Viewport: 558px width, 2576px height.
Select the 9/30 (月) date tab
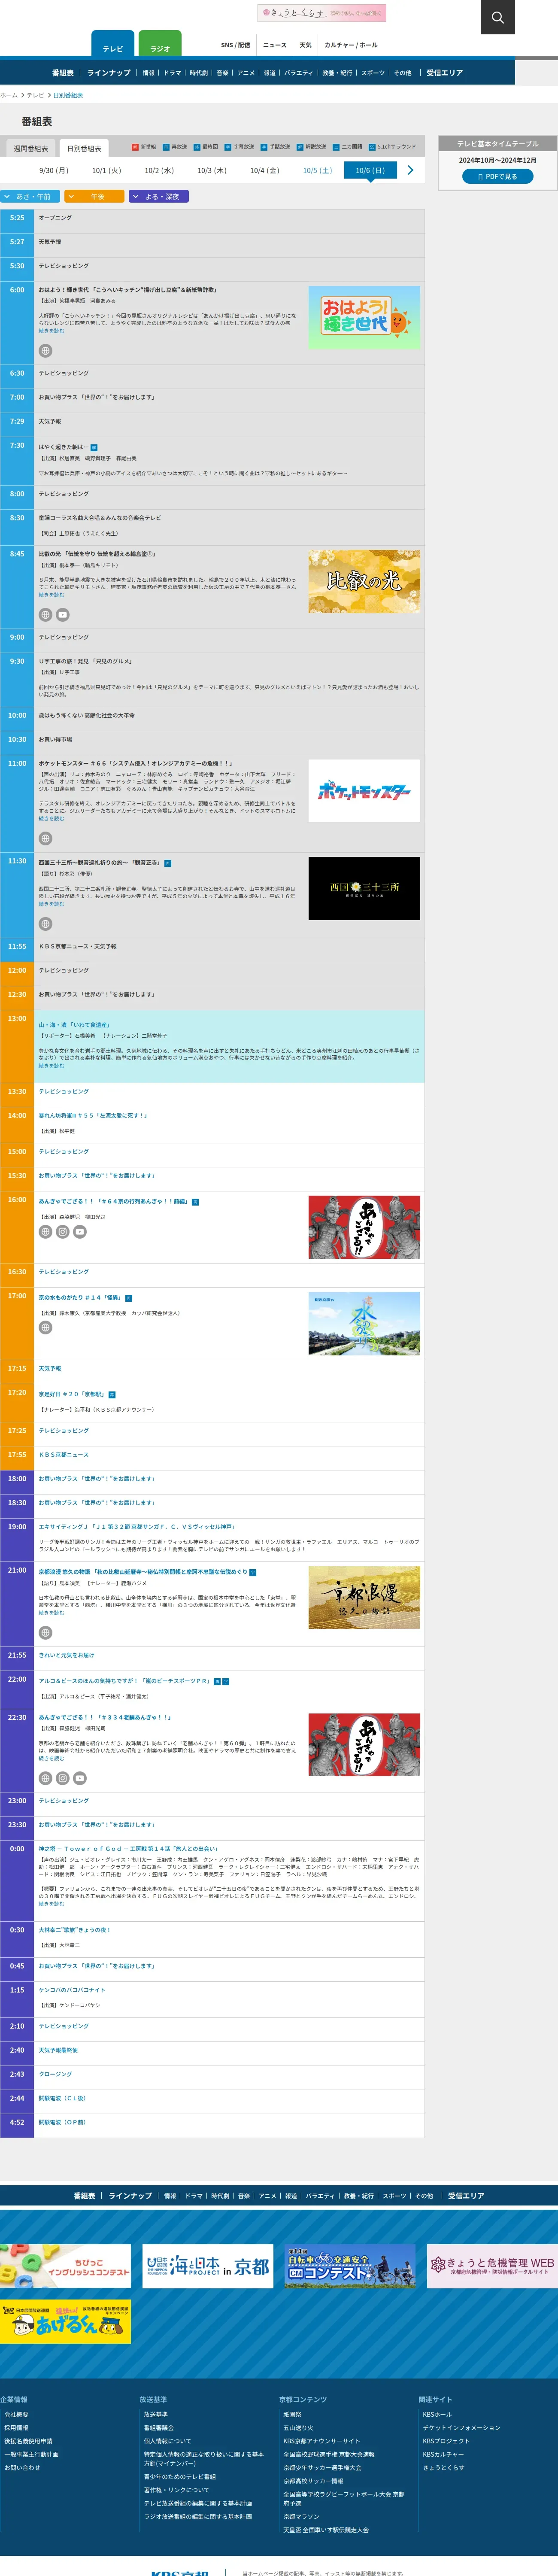click(54, 171)
